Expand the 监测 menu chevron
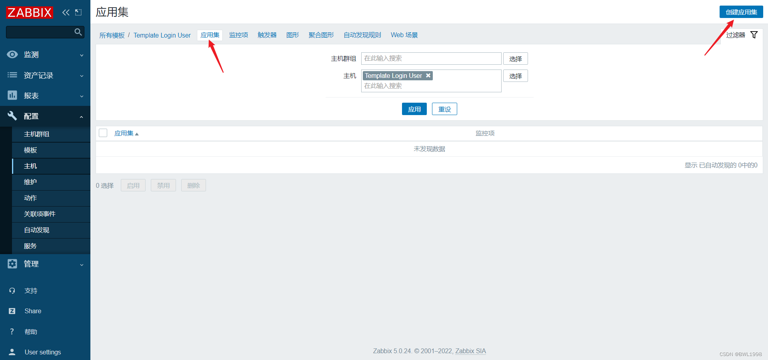 82,55
